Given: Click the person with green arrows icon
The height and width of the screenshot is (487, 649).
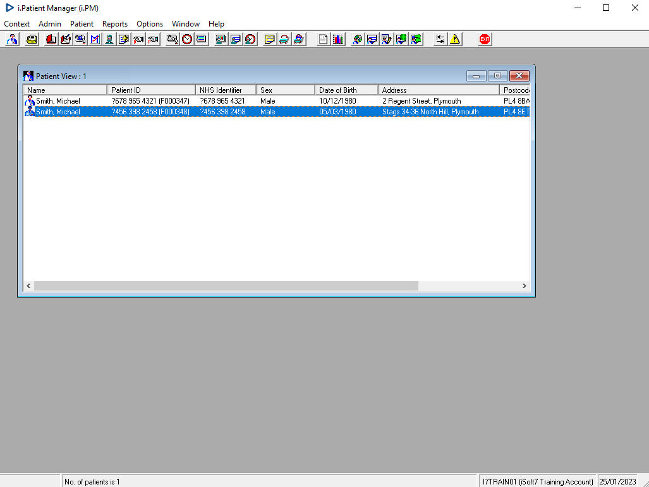Looking at the screenshot, I should [x=416, y=39].
